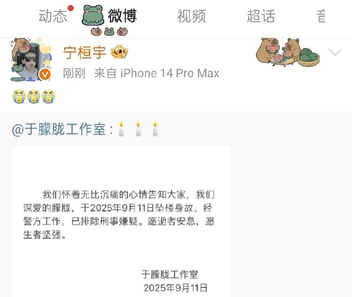Expand post options chevron arrow
352x297 pixels.
click(x=335, y=52)
